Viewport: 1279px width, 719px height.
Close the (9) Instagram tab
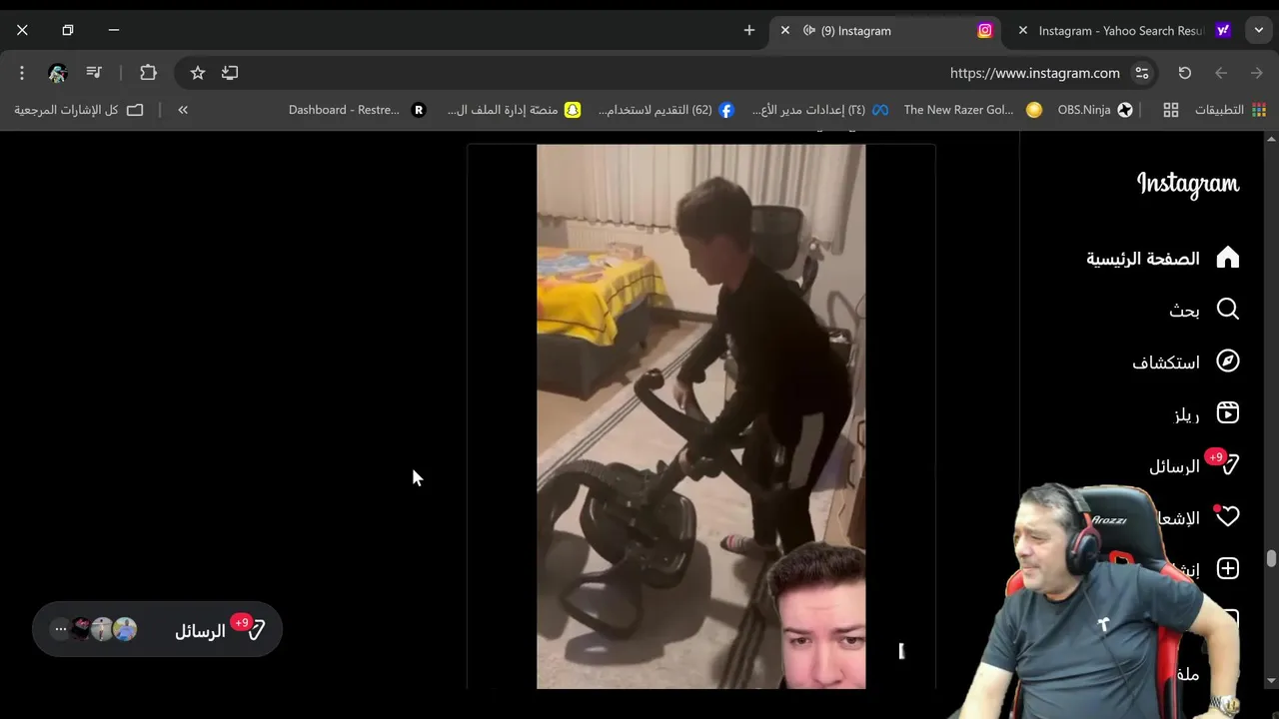[x=785, y=31]
